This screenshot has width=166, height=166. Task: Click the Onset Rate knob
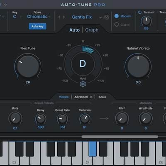point(62,119)
